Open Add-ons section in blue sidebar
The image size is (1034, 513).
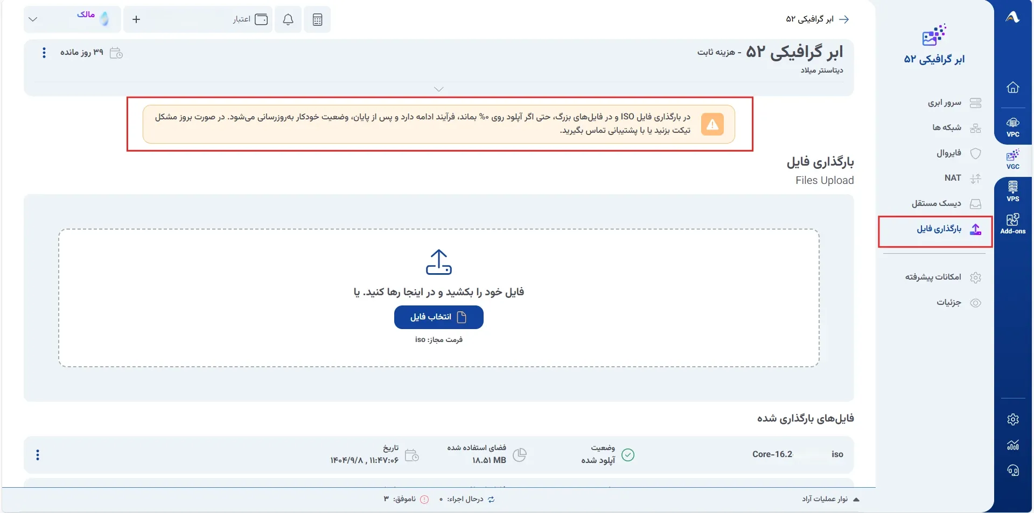(1013, 224)
